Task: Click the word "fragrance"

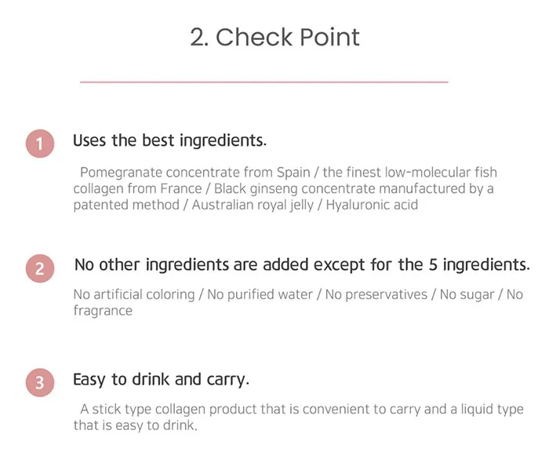Action: (103, 311)
